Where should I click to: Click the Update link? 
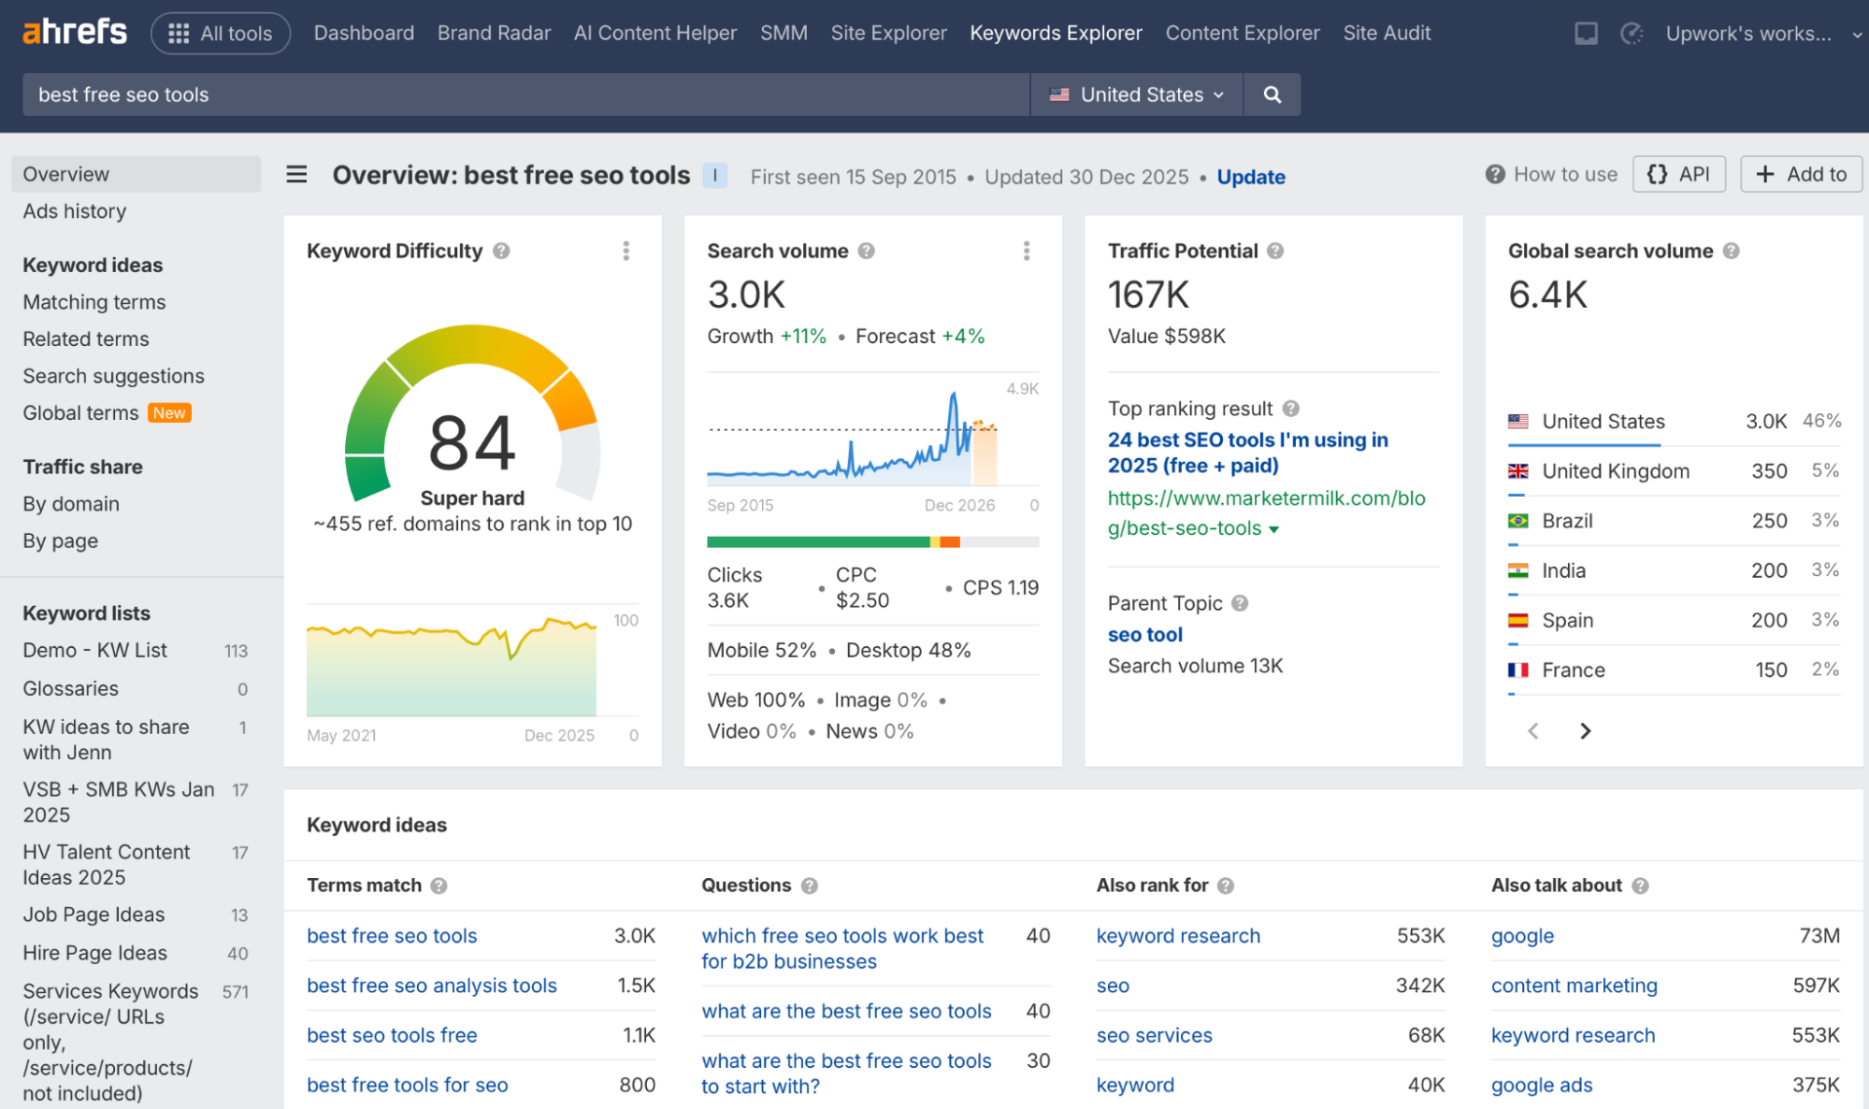coord(1251,177)
